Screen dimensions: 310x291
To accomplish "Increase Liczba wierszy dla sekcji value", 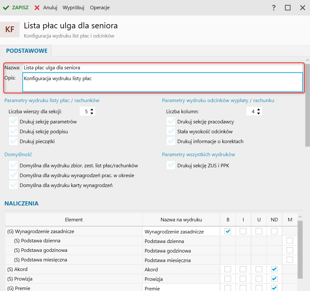I will pyautogui.click(x=92, y=109).
